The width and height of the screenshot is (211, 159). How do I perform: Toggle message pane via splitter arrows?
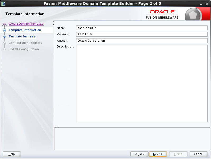[57, 127]
